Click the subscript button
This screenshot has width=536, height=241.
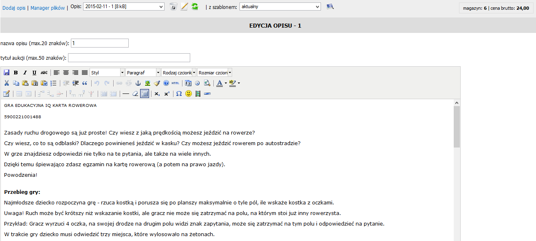click(157, 94)
